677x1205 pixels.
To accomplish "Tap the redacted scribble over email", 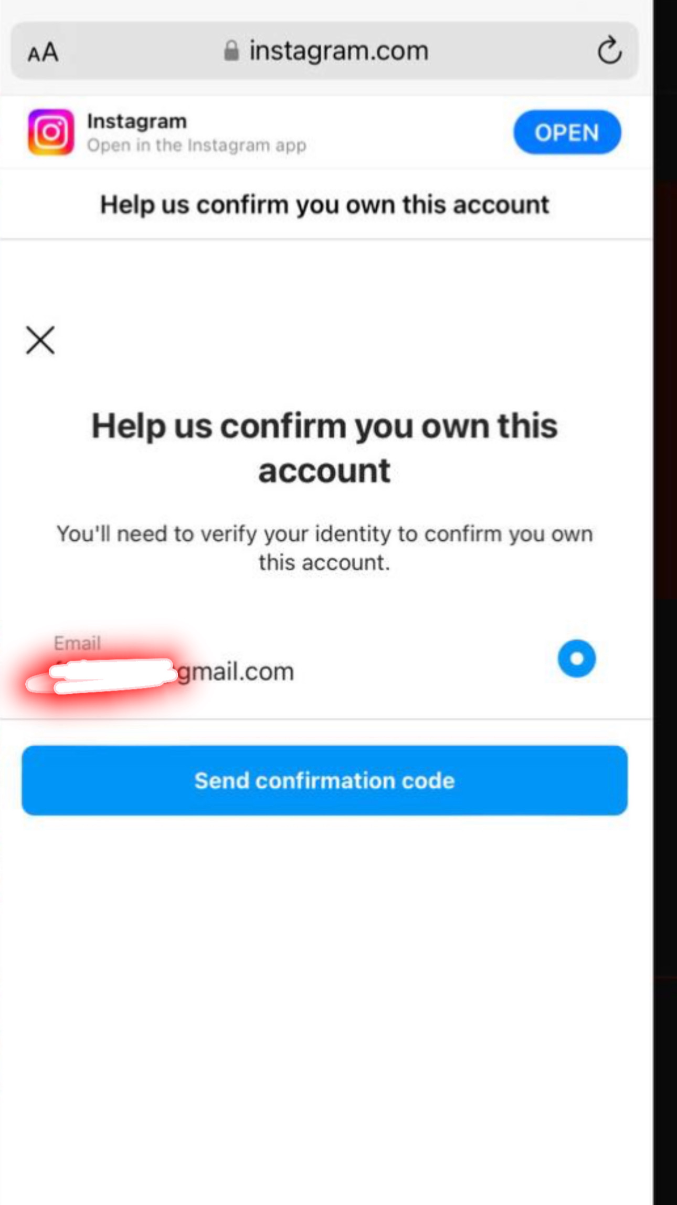I will tap(102, 675).
